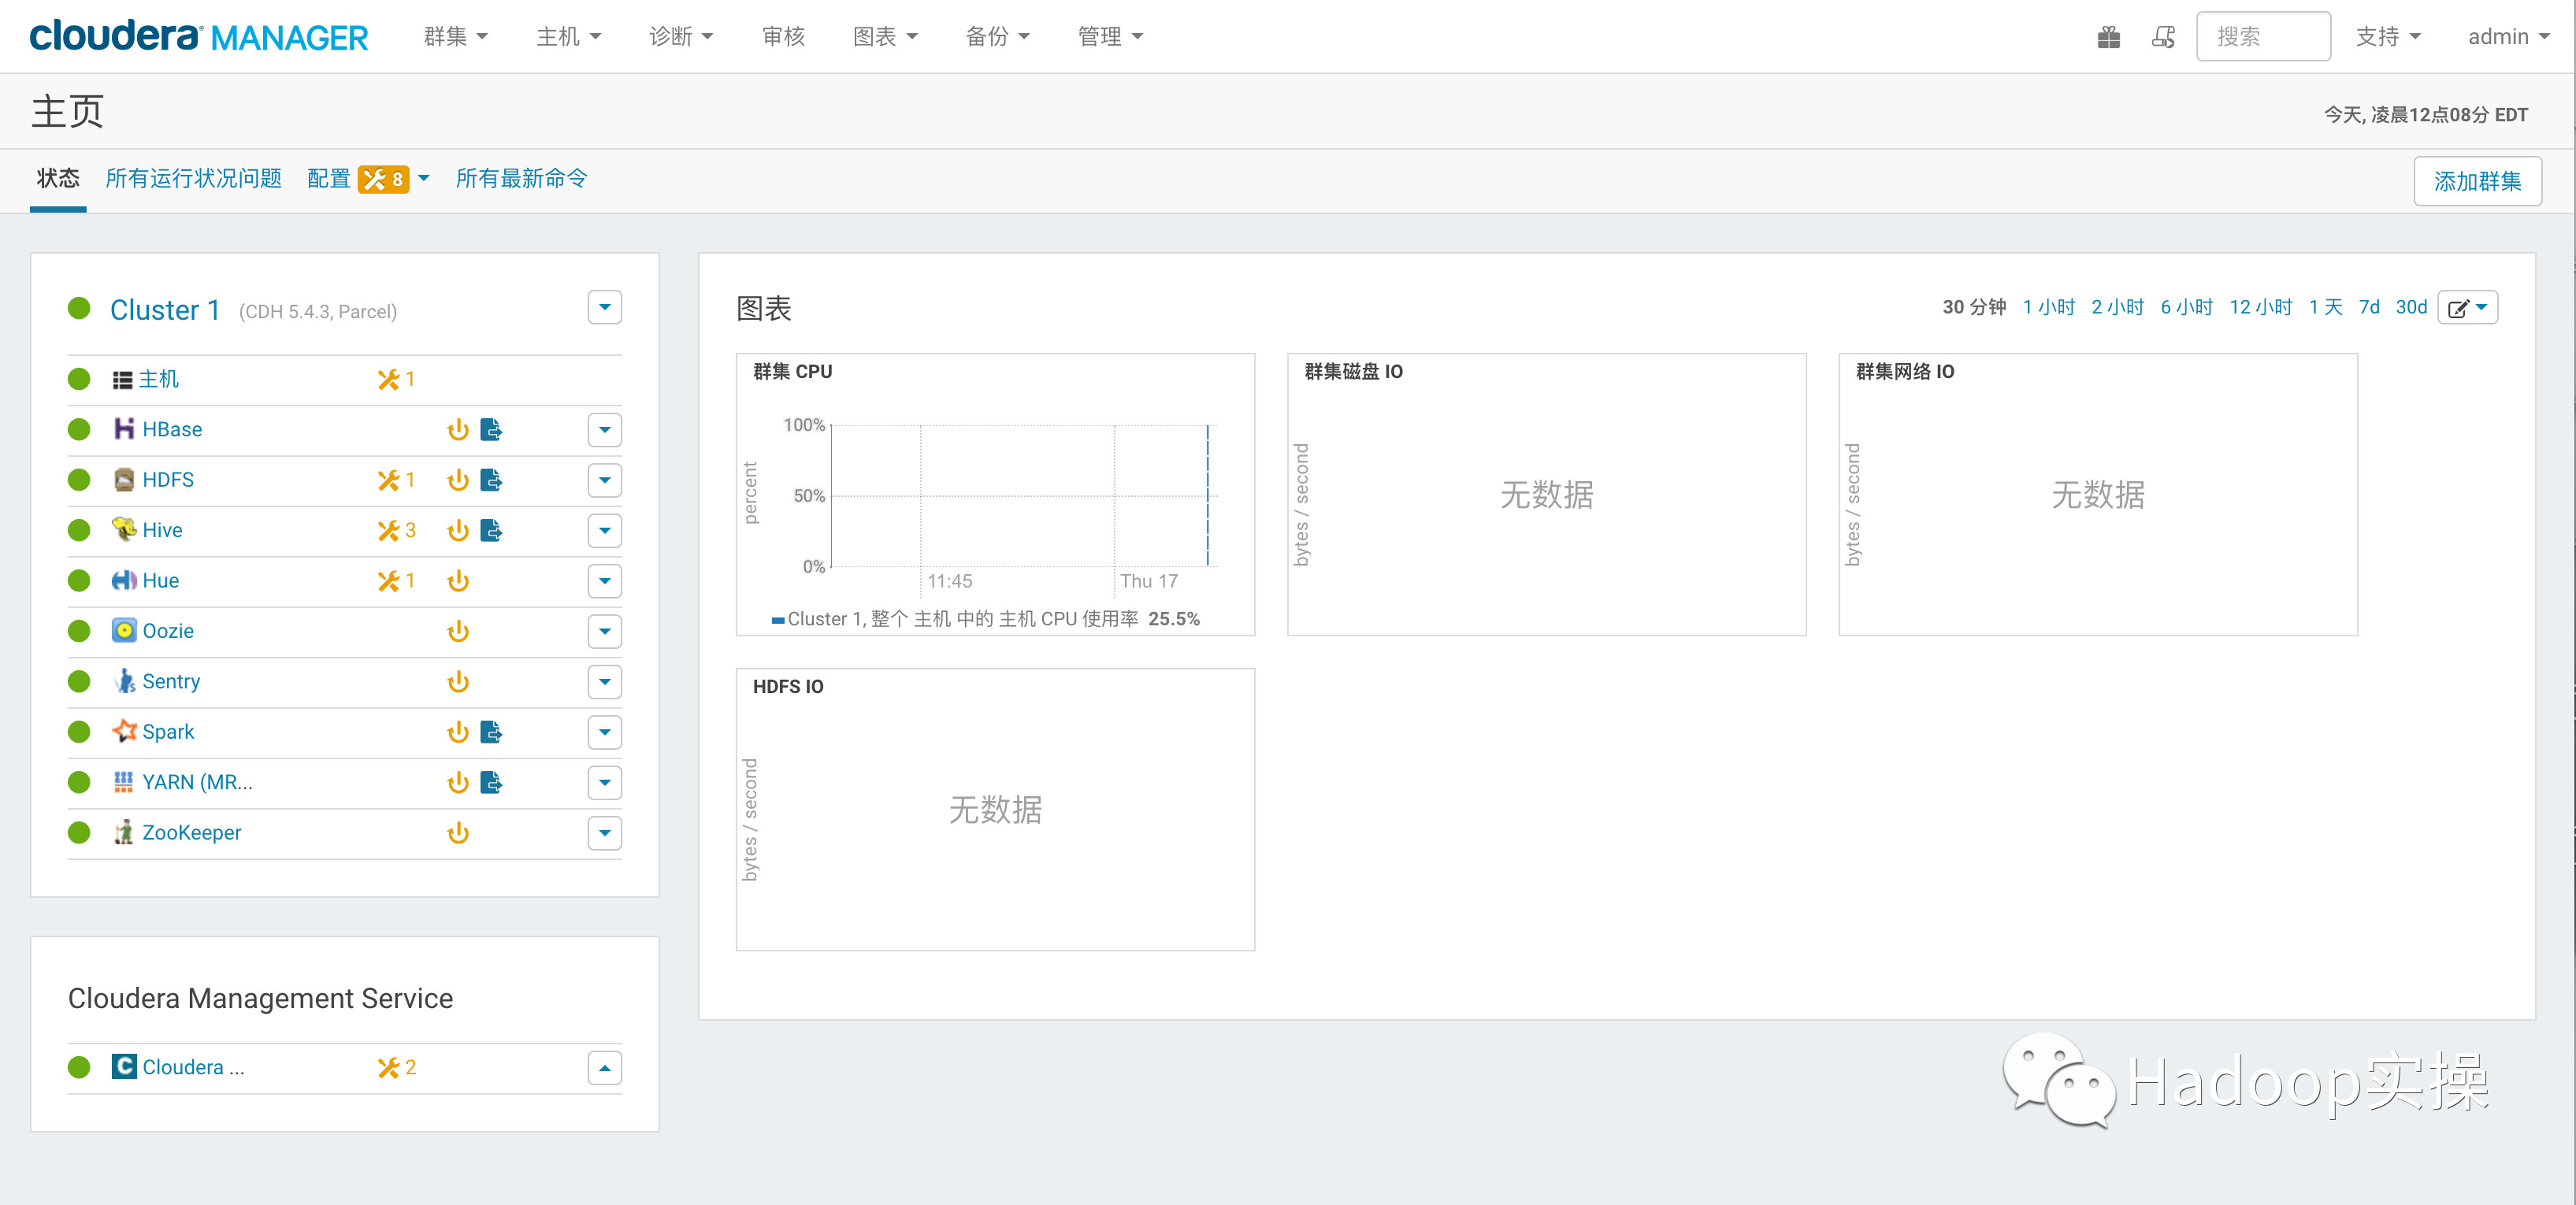This screenshot has width=2576, height=1205.
Task: Open Hue's configuration warning wrench
Action: 396,581
